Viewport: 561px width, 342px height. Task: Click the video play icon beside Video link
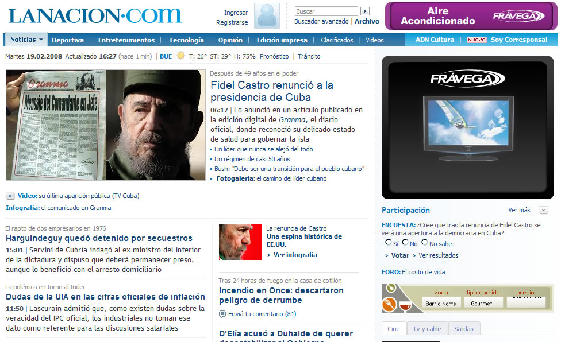point(10,196)
